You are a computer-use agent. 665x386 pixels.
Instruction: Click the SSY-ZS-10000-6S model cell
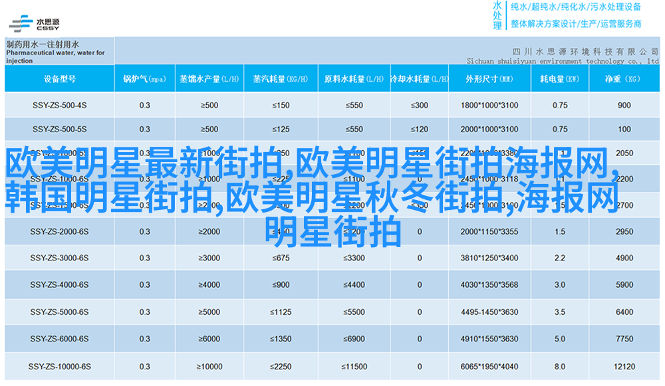pyautogui.click(x=59, y=366)
